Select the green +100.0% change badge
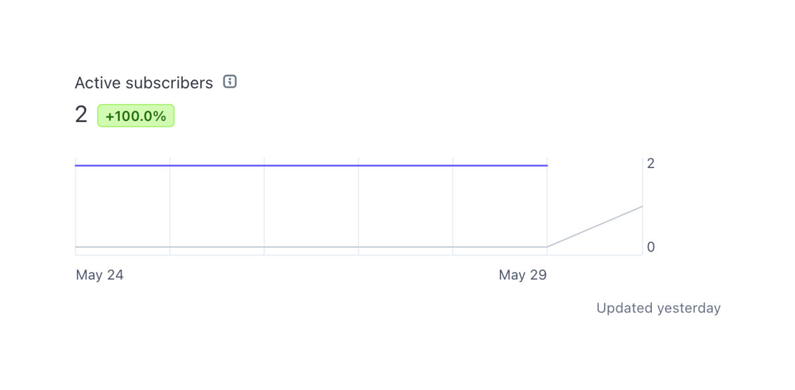 pos(136,115)
